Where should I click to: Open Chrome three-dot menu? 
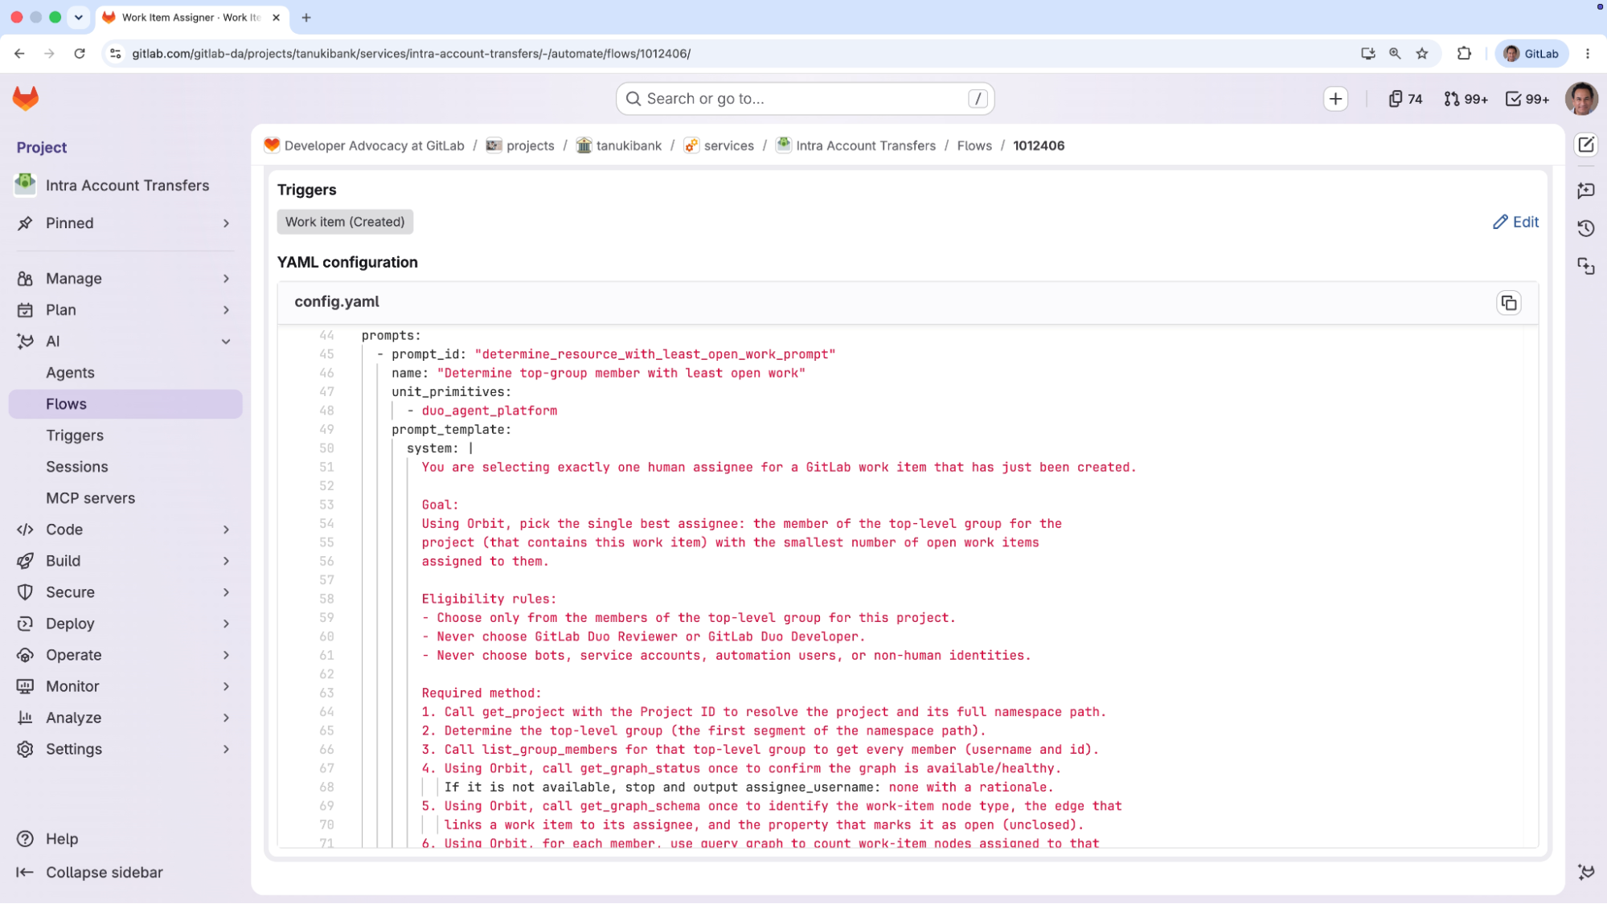point(1588,54)
